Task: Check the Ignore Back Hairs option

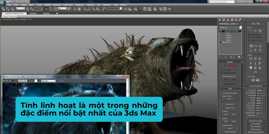Action: pyautogui.click(x=249, y=37)
